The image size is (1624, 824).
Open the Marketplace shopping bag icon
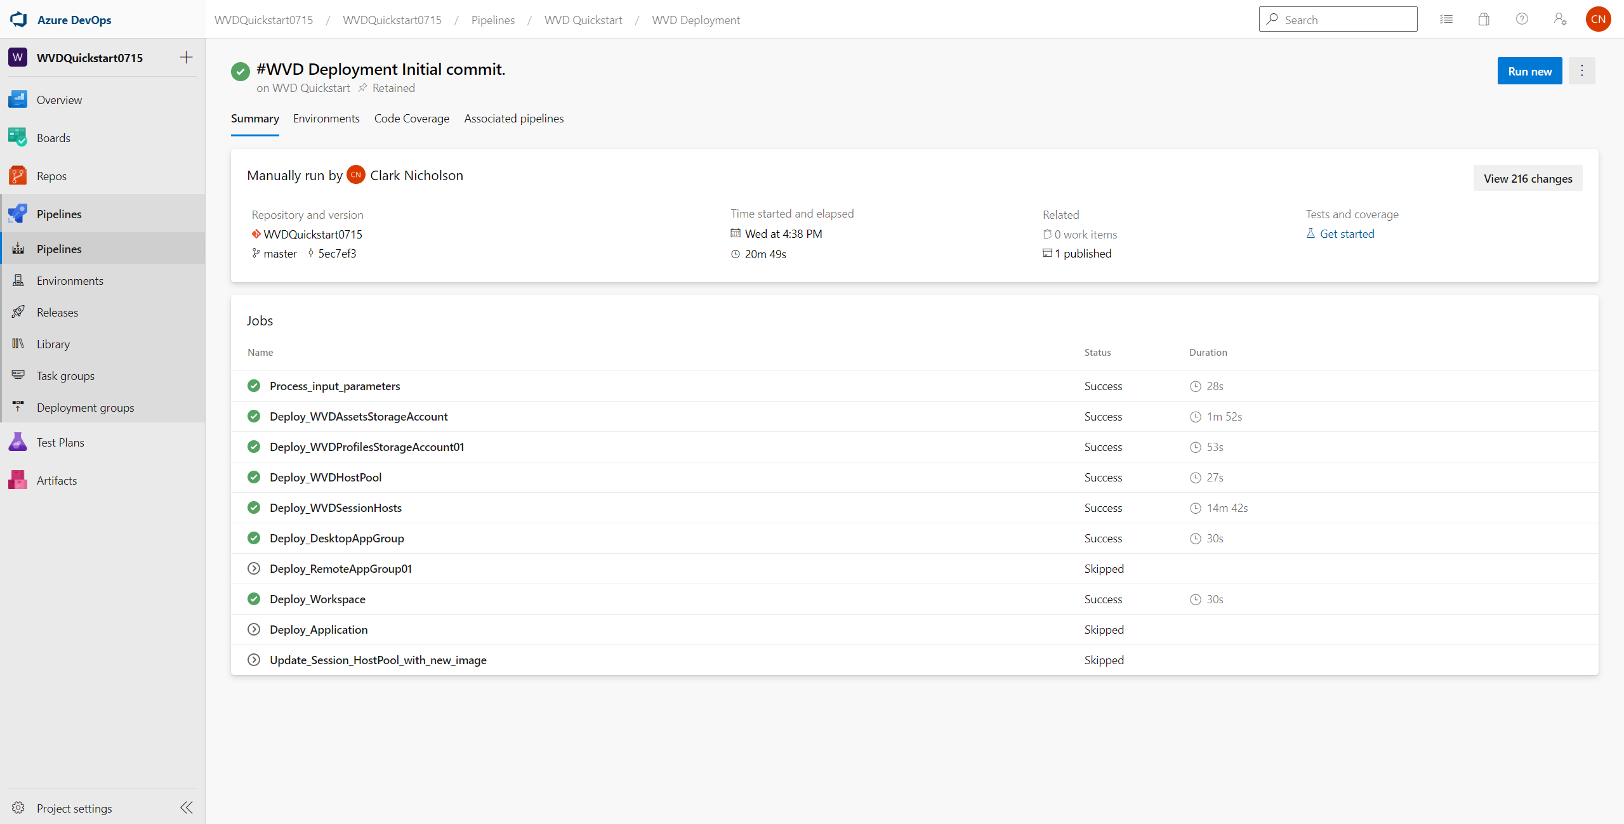(1484, 19)
